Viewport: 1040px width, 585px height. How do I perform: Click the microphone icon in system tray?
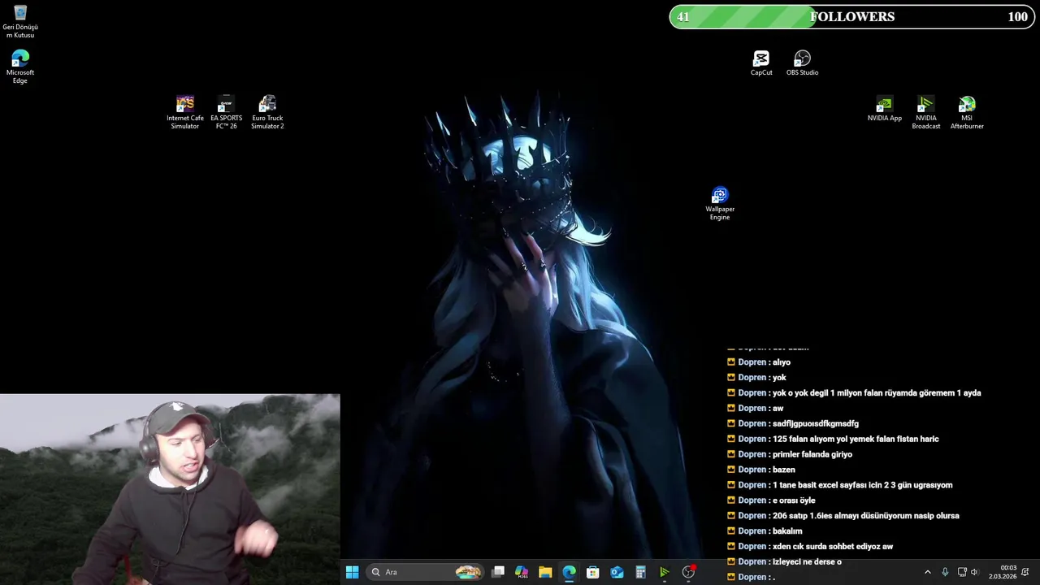[x=945, y=572]
